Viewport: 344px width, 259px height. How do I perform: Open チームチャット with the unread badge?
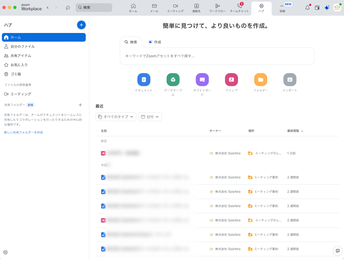pos(239,8)
